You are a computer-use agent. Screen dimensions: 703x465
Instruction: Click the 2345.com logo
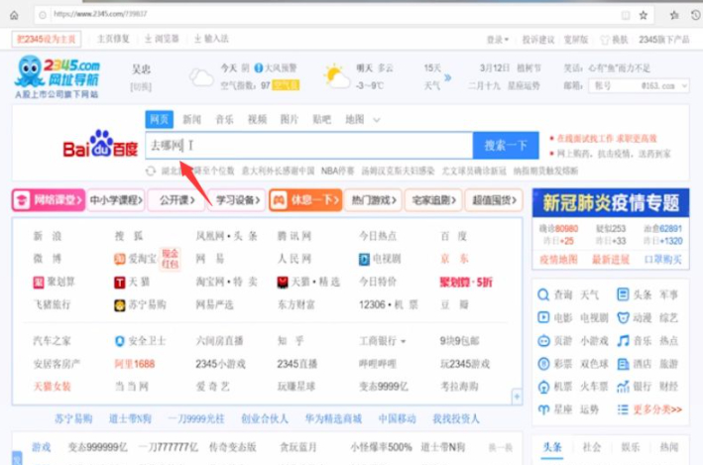58,76
